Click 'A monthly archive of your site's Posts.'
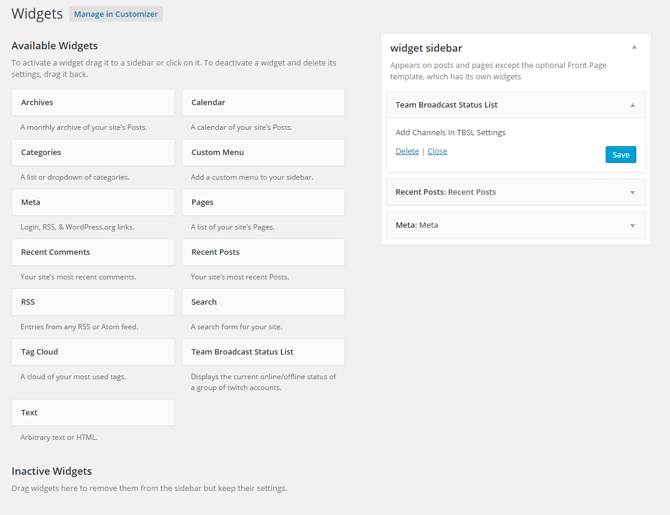670x515 pixels. [x=84, y=127]
